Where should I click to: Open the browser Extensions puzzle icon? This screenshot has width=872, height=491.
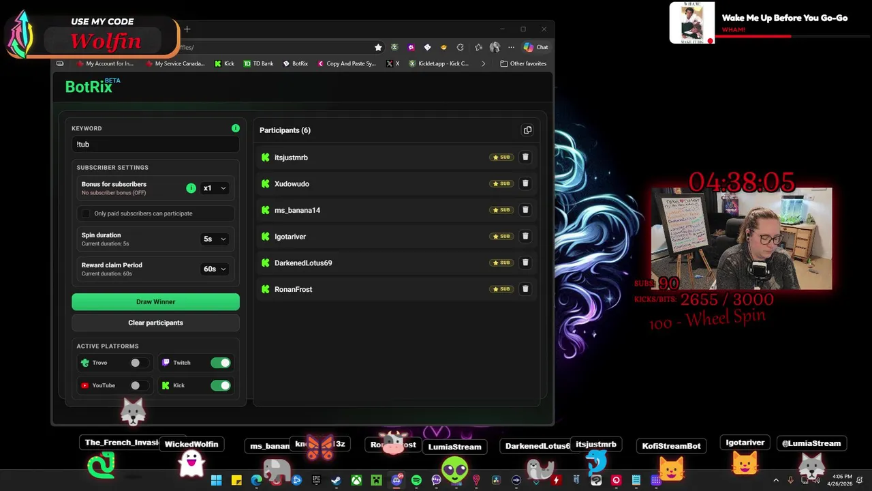point(461,47)
